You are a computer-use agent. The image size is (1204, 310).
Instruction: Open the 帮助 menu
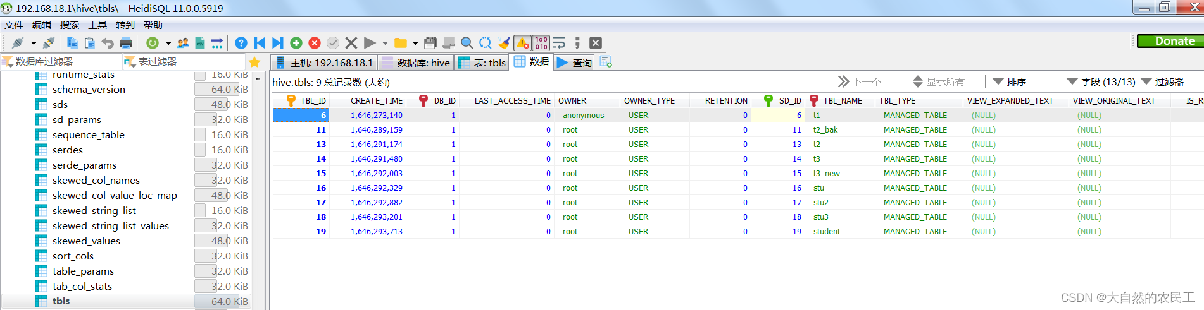coord(153,25)
